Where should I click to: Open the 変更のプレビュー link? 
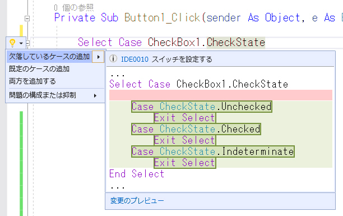[x=137, y=201]
